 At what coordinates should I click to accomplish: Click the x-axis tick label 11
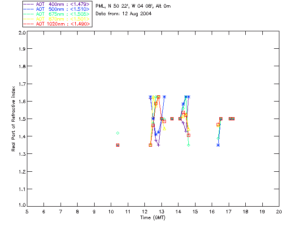128,212
